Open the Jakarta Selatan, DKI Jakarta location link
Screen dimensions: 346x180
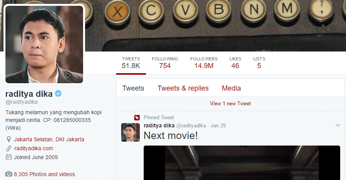49,139
